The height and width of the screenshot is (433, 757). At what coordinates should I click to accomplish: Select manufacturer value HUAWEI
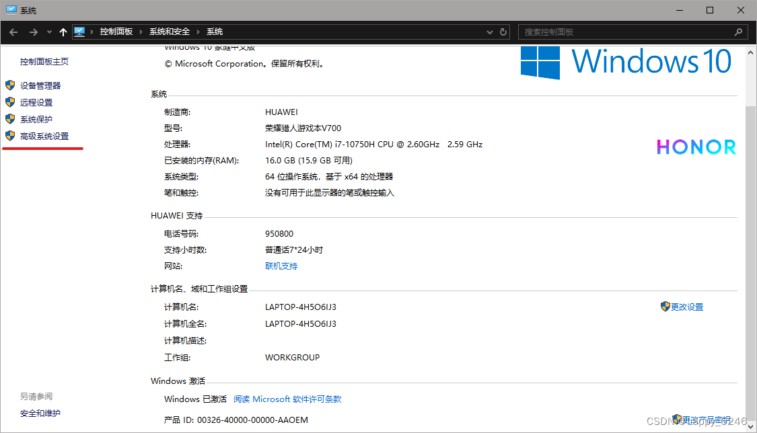coord(281,112)
